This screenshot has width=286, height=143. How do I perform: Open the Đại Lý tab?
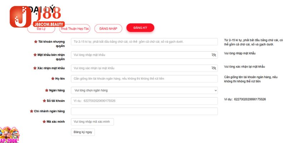tap(41, 29)
